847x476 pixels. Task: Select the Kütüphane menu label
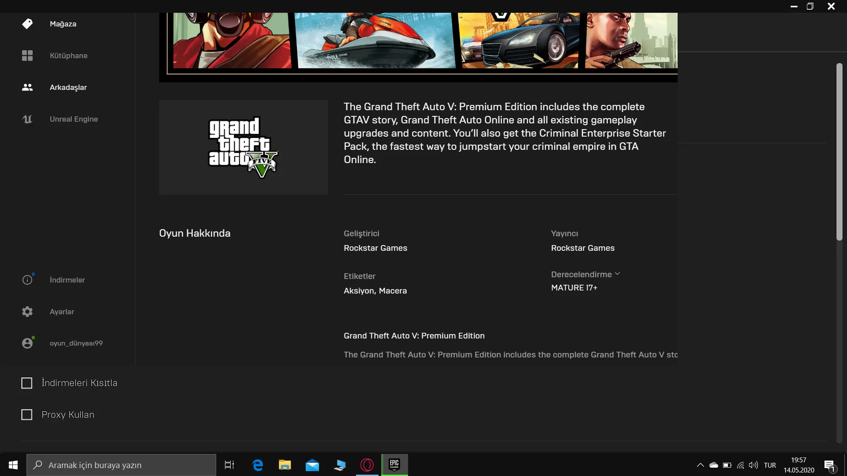pyautogui.click(x=68, y=56)
